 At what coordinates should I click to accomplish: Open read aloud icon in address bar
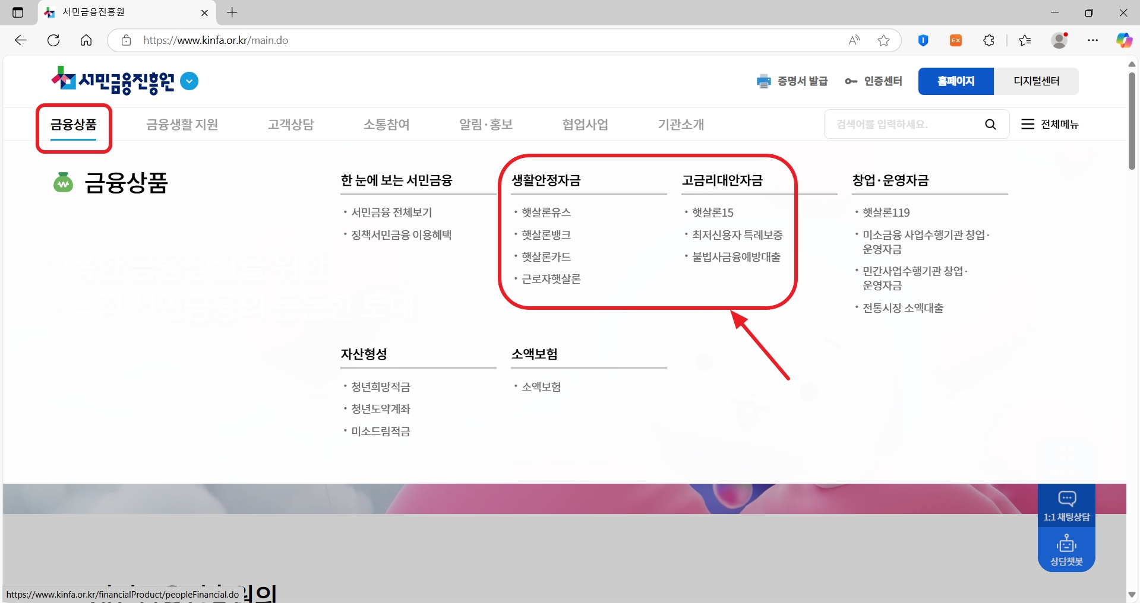pyautogui.click(x=854, y=40)
